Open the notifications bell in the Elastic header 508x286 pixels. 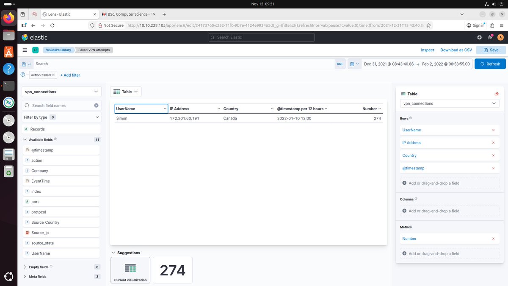(x=490, y=37)
